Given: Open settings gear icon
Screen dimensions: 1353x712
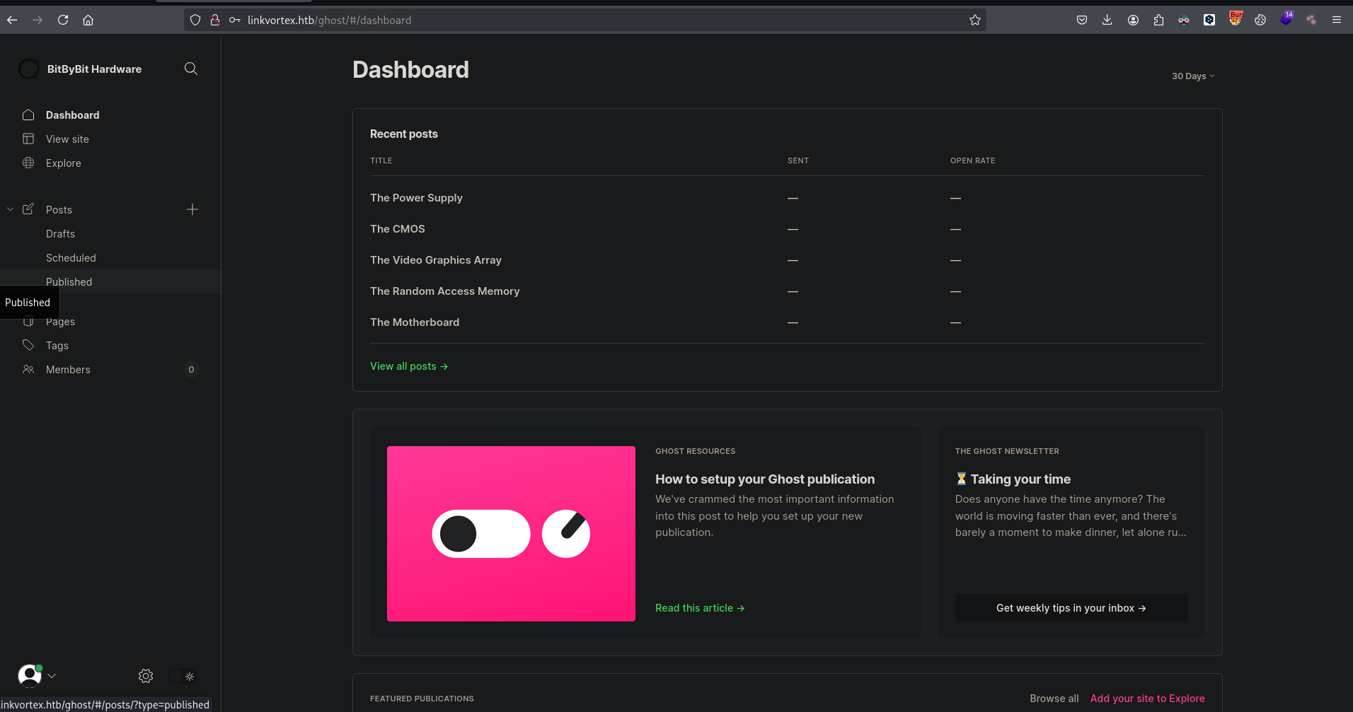Looking at the screenshot, I should pos(146,676).
